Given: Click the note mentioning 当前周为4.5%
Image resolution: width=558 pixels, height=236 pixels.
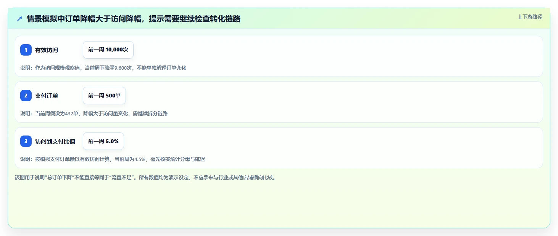Looking at the screenshot, I should 113,159.
